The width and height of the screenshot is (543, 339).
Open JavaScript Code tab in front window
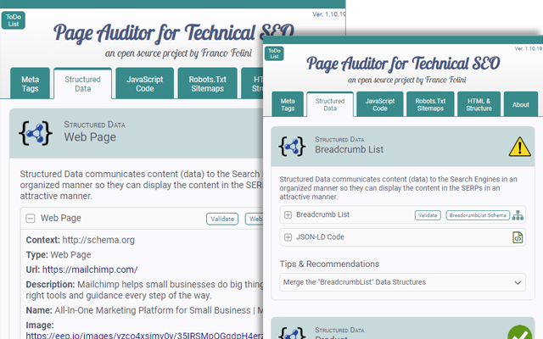pyautogui.click(x=380, y=104)
